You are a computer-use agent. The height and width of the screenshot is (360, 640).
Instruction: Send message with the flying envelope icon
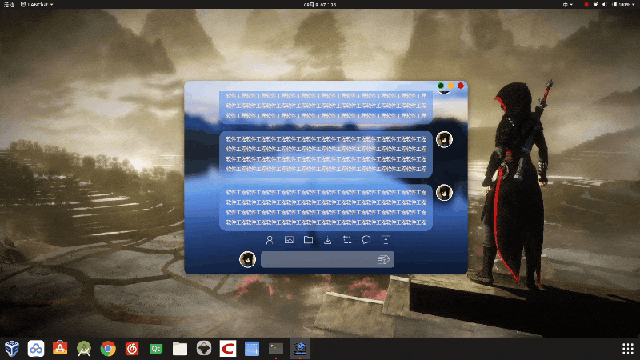tap(384, 259)
